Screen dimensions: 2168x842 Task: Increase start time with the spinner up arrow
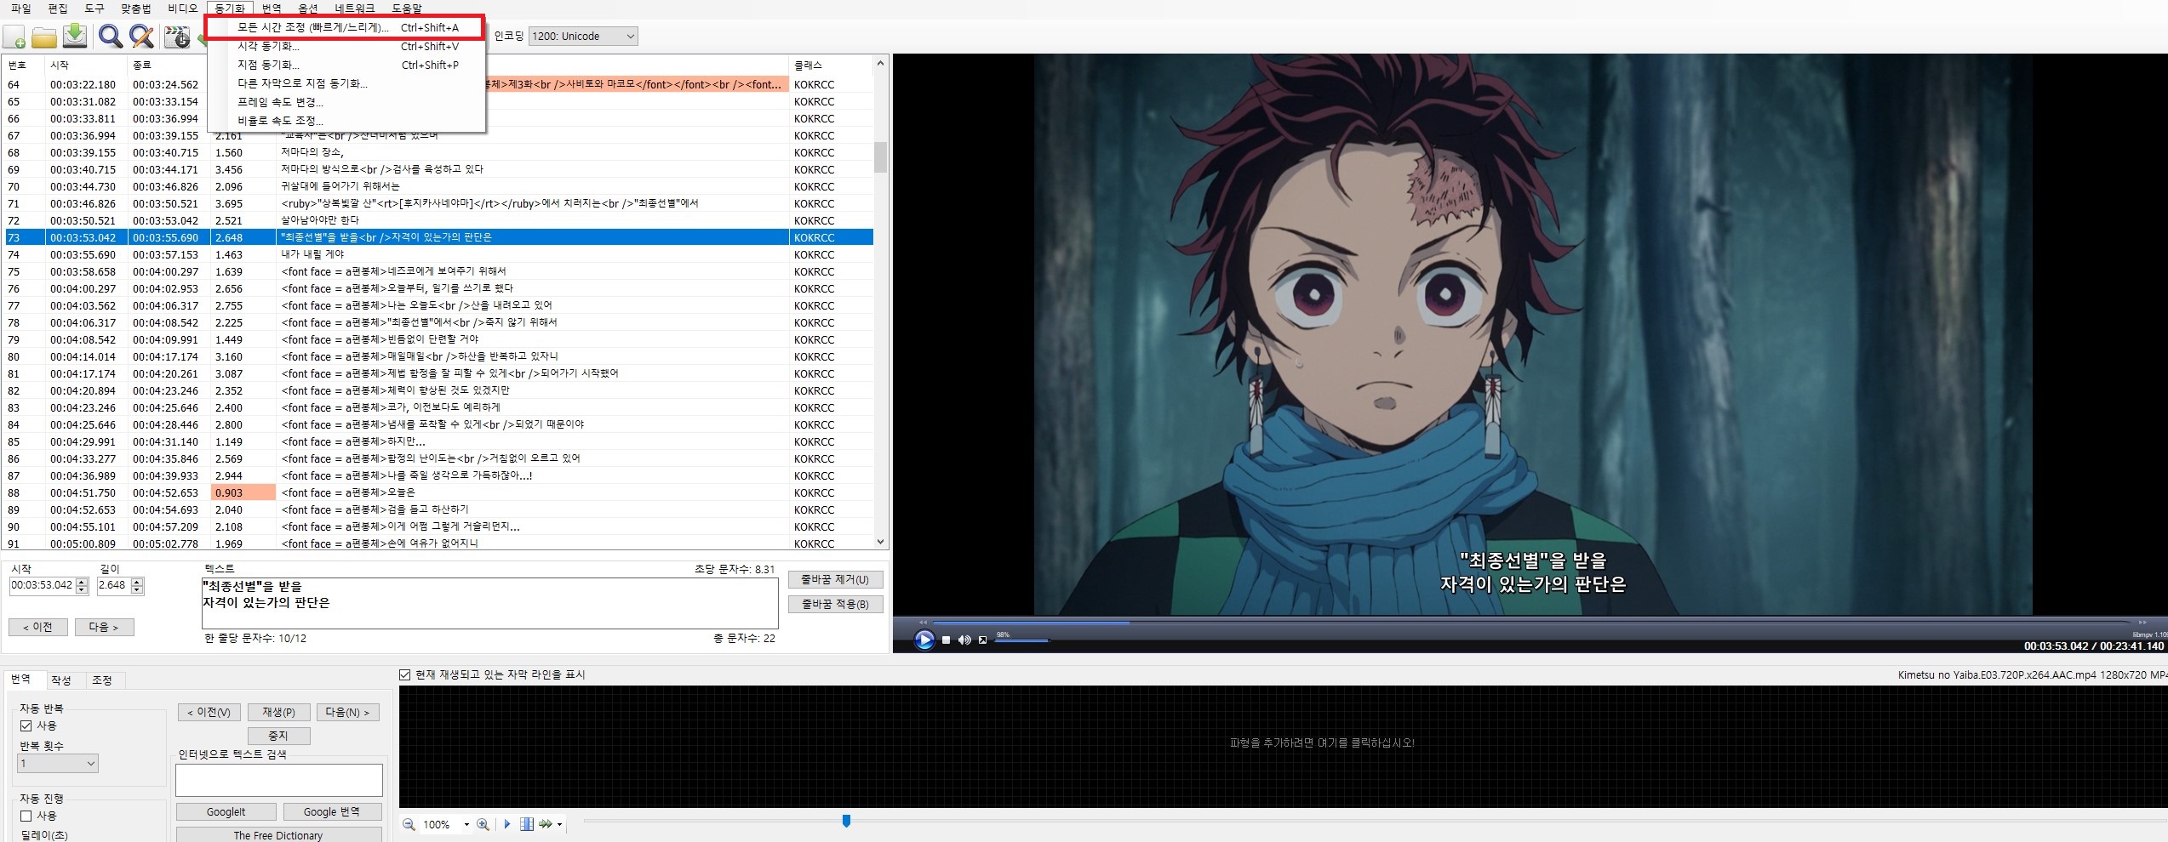(x=83, y=582)
